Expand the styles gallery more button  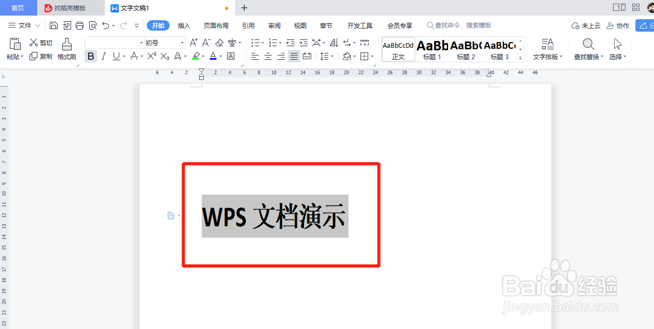tap(521, 58)
